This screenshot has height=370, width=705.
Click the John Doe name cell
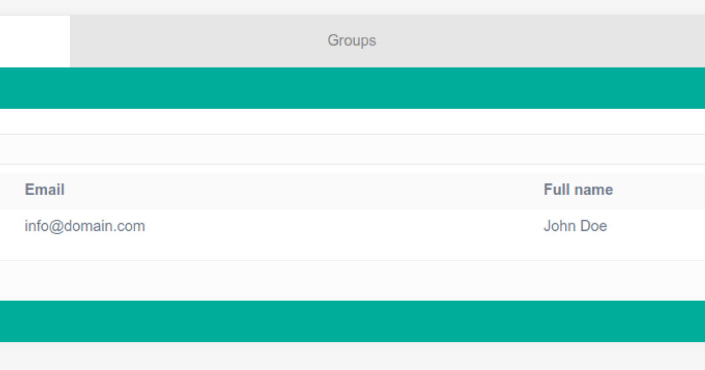(575, 226)
